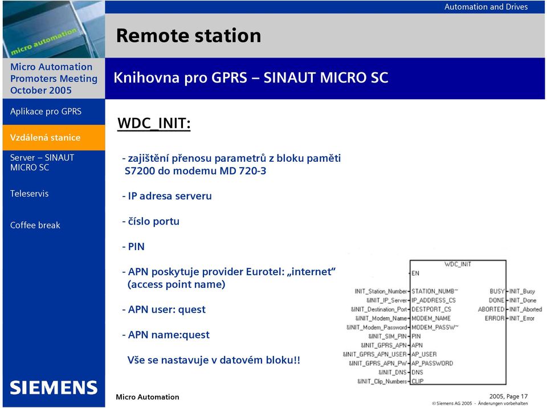Click the zajištění přenosu parametrů bullet

click(x=231, y=164)
